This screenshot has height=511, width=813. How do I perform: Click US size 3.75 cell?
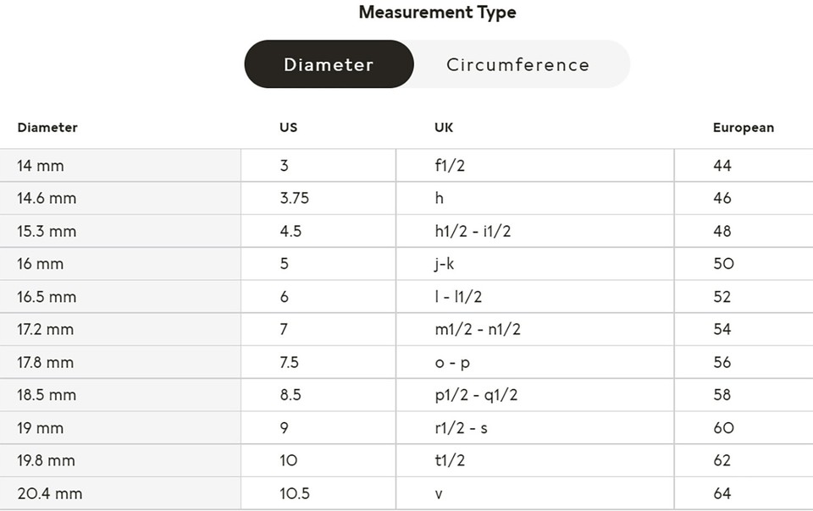(295, 199)
